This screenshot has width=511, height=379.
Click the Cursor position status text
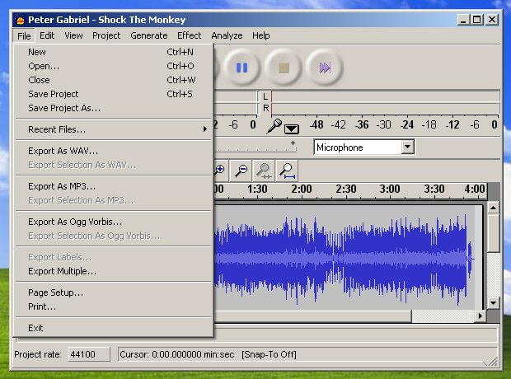(x=177, y=354)
